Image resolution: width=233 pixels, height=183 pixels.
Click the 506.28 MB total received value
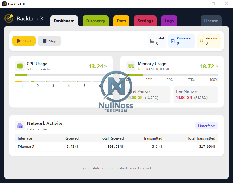coord(116,147)
